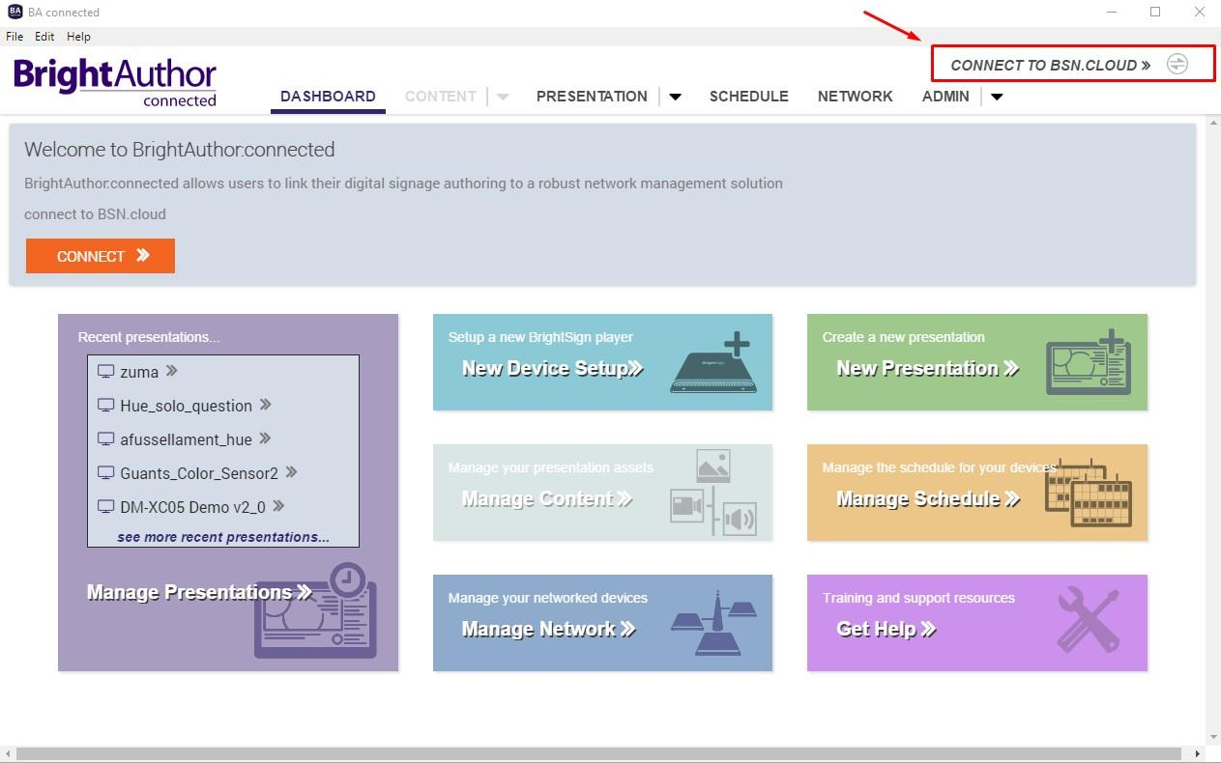Screen dimensions: 1221x763
Task: Switch to the DASHBOARD tab
Action: coord(328,97)
